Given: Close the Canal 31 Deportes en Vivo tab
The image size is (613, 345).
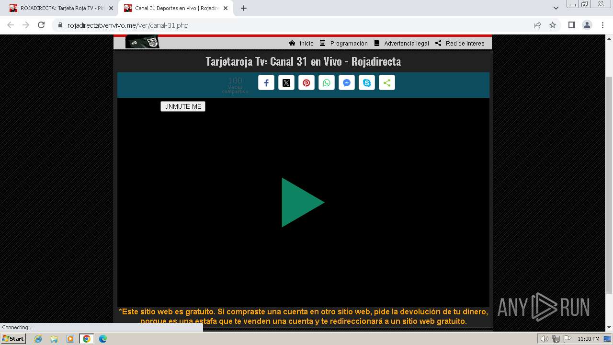Looking at the screenshot, I should click(x=226, y=8).
